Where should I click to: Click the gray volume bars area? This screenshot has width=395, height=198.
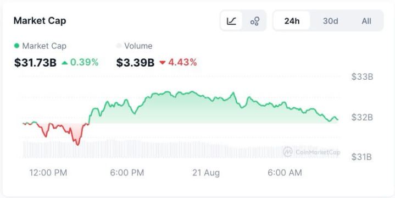coord(180,149)
